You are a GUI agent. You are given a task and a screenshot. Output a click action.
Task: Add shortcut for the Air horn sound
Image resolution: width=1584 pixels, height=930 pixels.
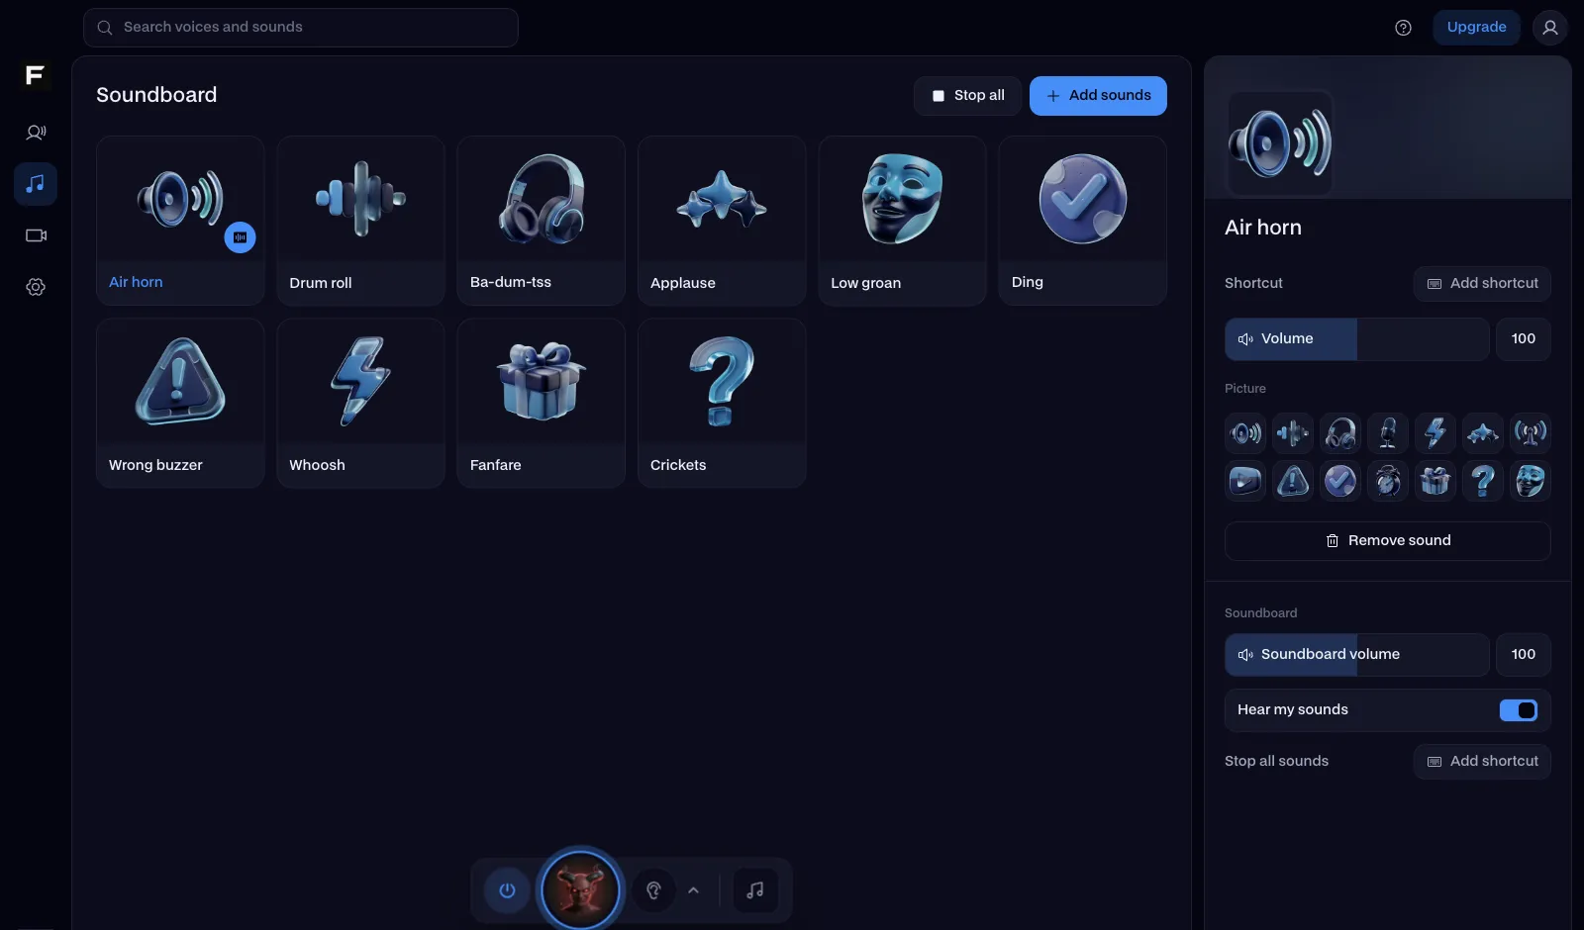(x=1482, y=284)
